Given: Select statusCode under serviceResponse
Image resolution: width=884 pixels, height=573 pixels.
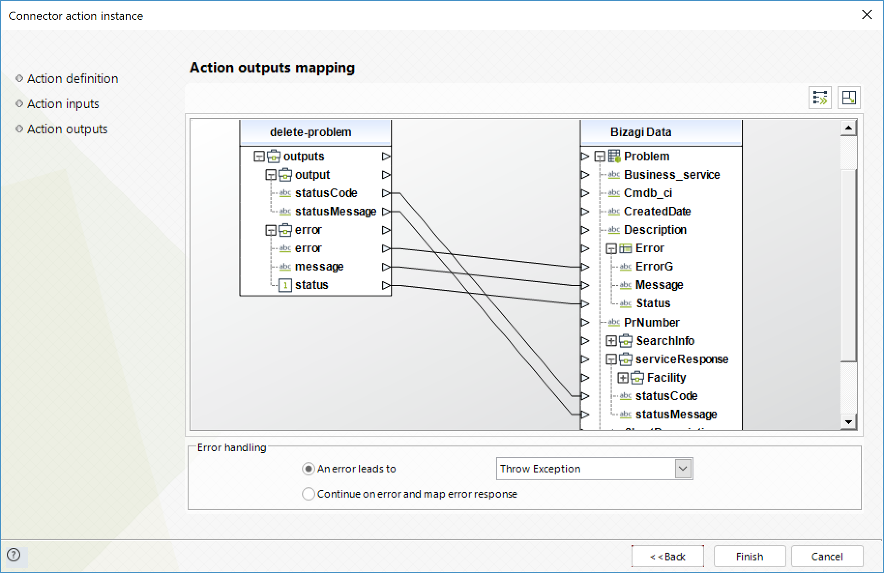Looking at the screenshot, I should click(666, 396).
